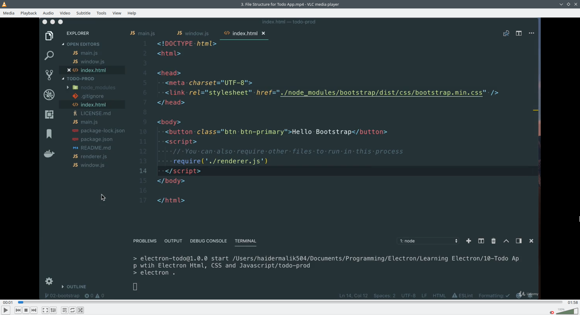Open the Audio menu
This screenshot has height=315, width=580.
click(x=48, y=13)
